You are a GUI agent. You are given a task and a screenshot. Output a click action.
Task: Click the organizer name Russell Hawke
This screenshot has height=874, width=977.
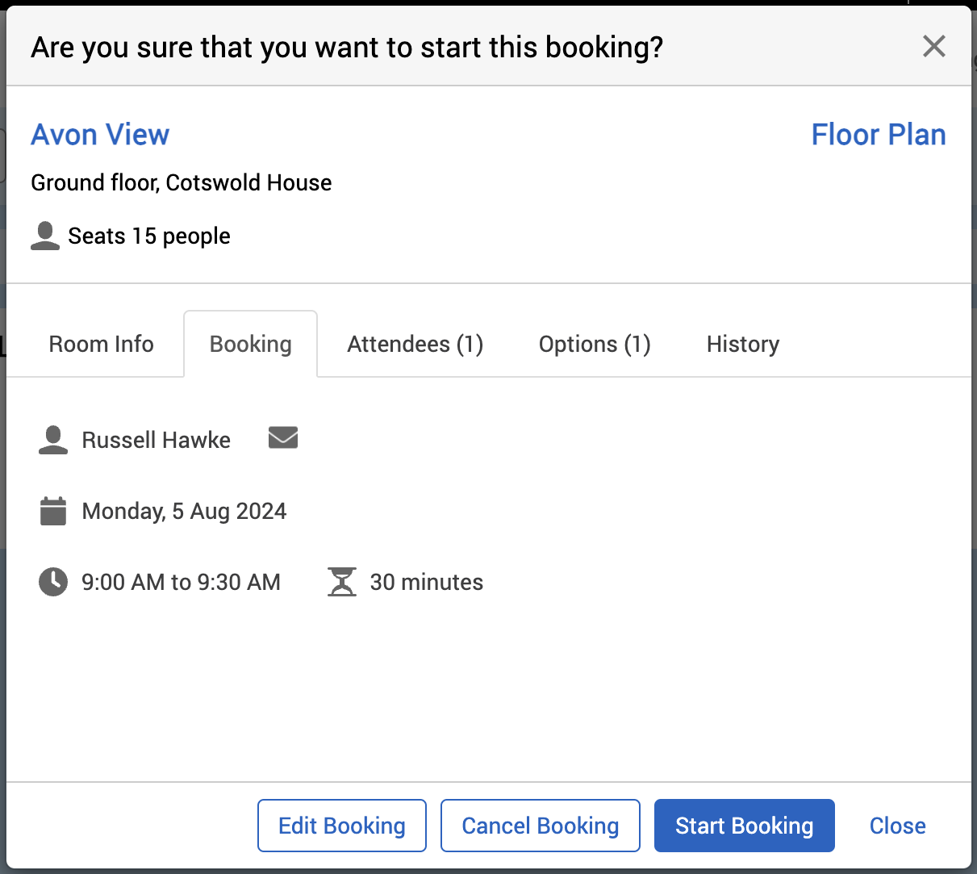click(x=157, y=440)
